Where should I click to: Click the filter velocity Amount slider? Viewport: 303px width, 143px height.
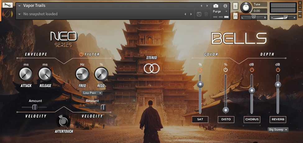92,107
